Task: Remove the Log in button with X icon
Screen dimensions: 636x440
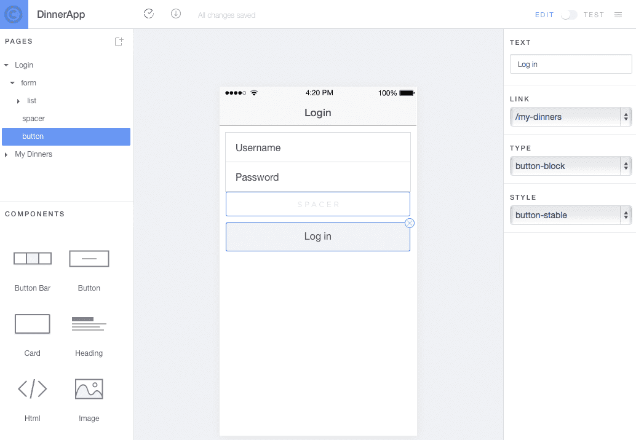Action: point(410,223)
